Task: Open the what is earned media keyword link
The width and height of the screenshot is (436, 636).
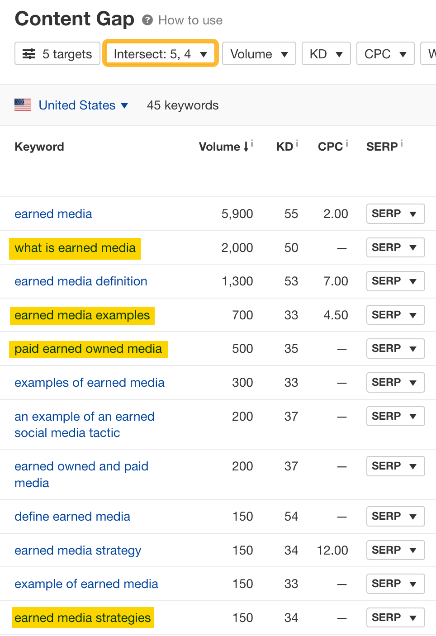Action: [75, 248]
